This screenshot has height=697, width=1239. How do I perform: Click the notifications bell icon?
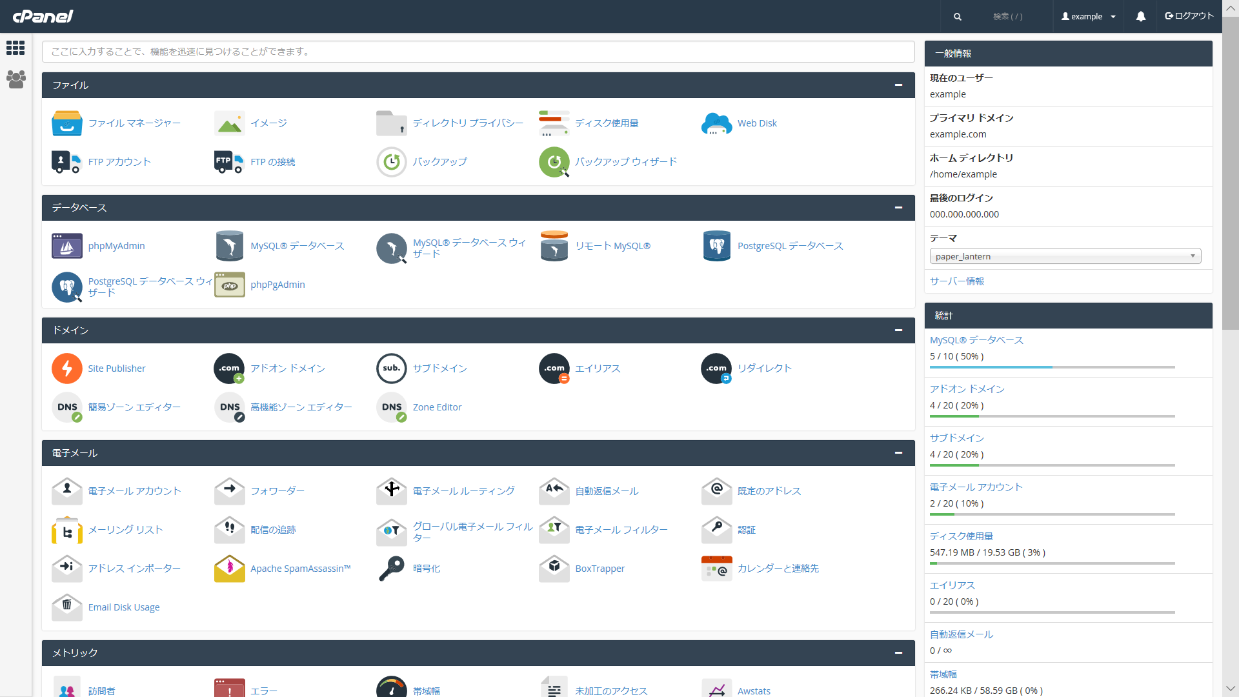[1140, 17]
